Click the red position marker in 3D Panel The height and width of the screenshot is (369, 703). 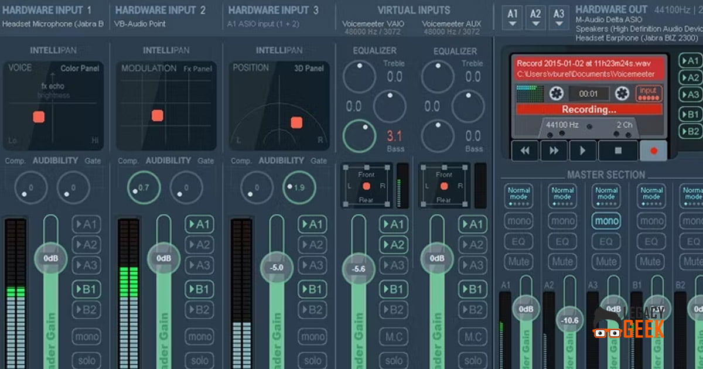[296, 122]
